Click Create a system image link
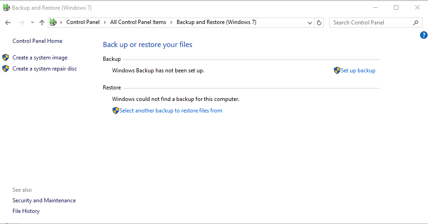428x224 pixels. [40, 58]
